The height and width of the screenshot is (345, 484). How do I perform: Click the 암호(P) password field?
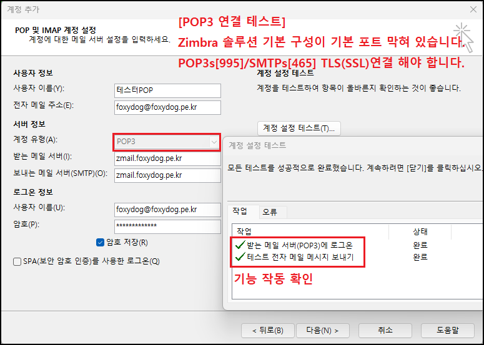(x=167, y=226)
